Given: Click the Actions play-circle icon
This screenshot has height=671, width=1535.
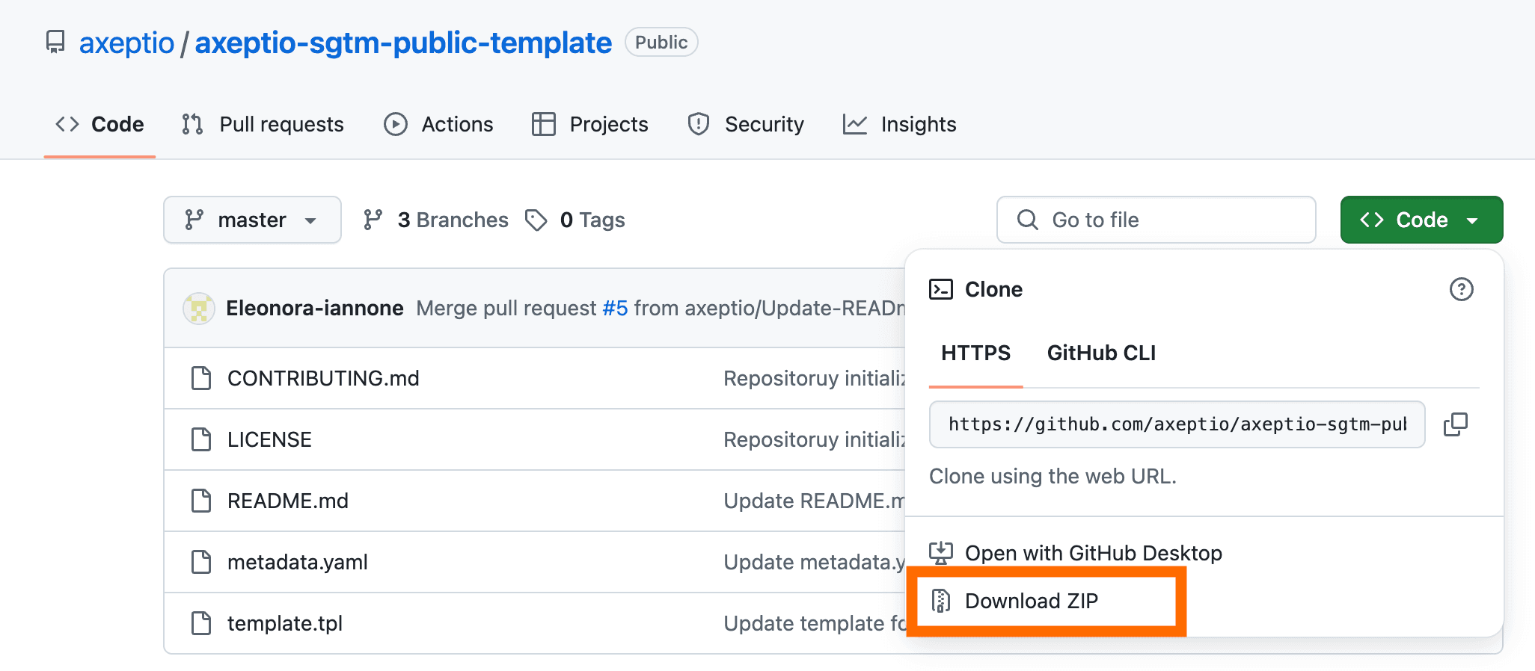Looking at the screenshot, I should click(x=396, y=124).
